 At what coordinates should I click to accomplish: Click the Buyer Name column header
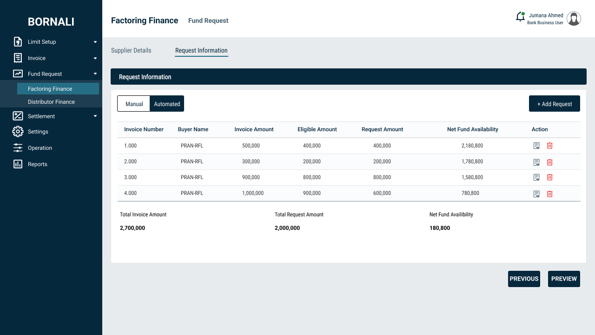tap(193, 129)
